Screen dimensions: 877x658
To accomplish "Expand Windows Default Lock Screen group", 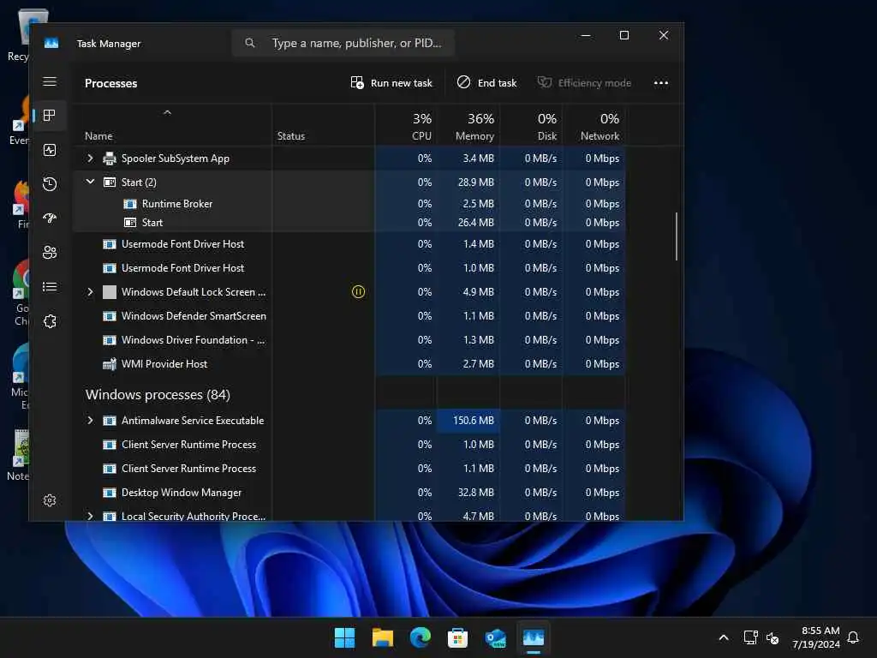I will click(90, 292).
